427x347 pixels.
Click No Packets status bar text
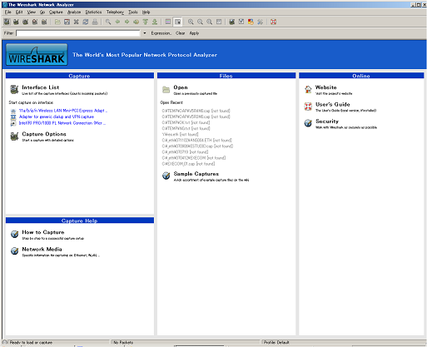click(123, 343)
